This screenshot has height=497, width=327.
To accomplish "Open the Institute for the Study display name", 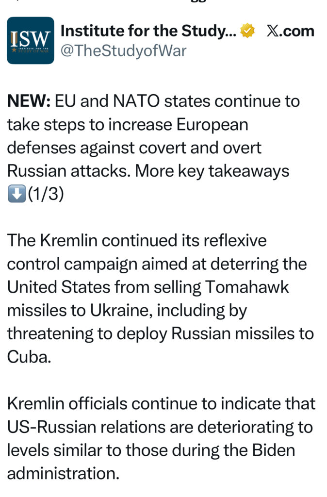I will click(148, 31).
